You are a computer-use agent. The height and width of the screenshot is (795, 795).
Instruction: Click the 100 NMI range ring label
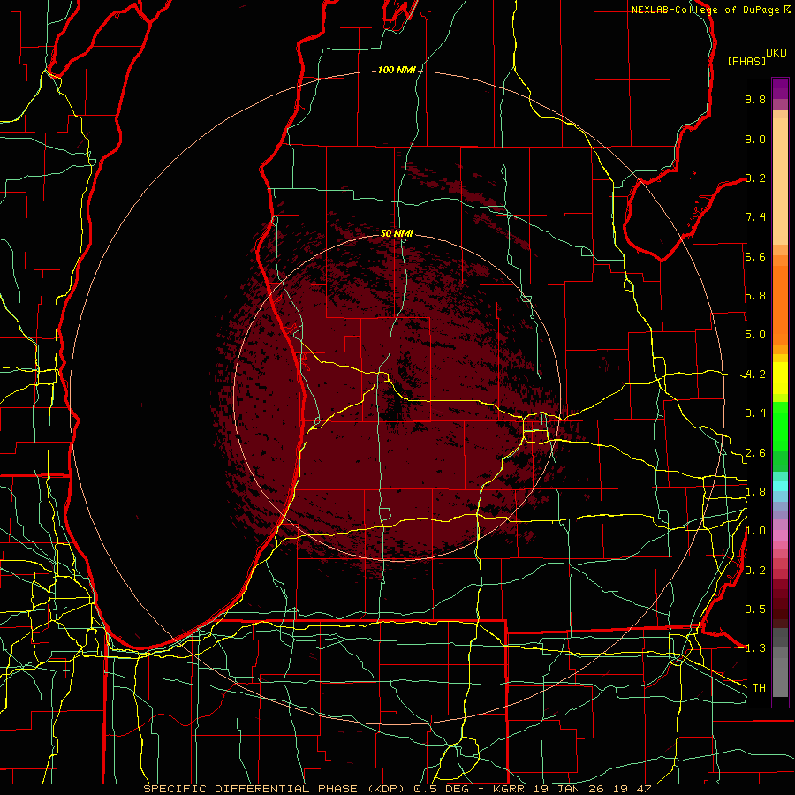pyautogui.click(x=397, y=70)
